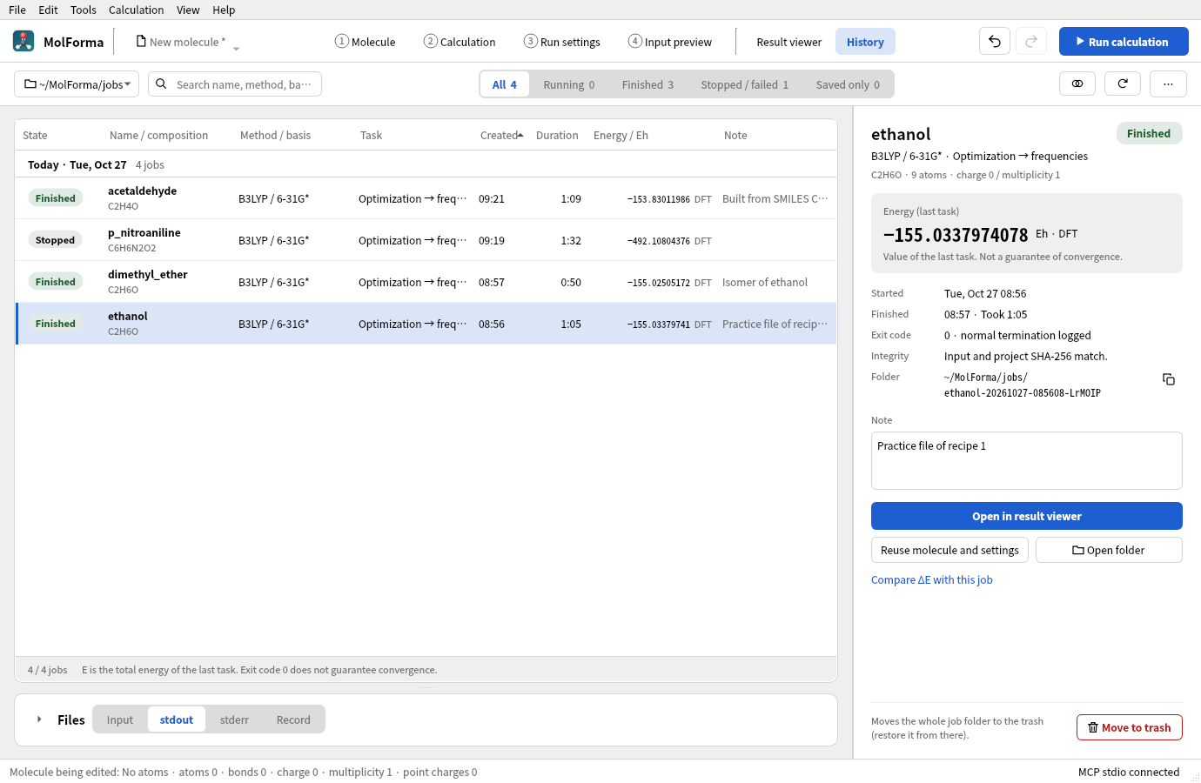Go to step 1 Molecule
The image size is (1201, 783).
coord(366,42)
